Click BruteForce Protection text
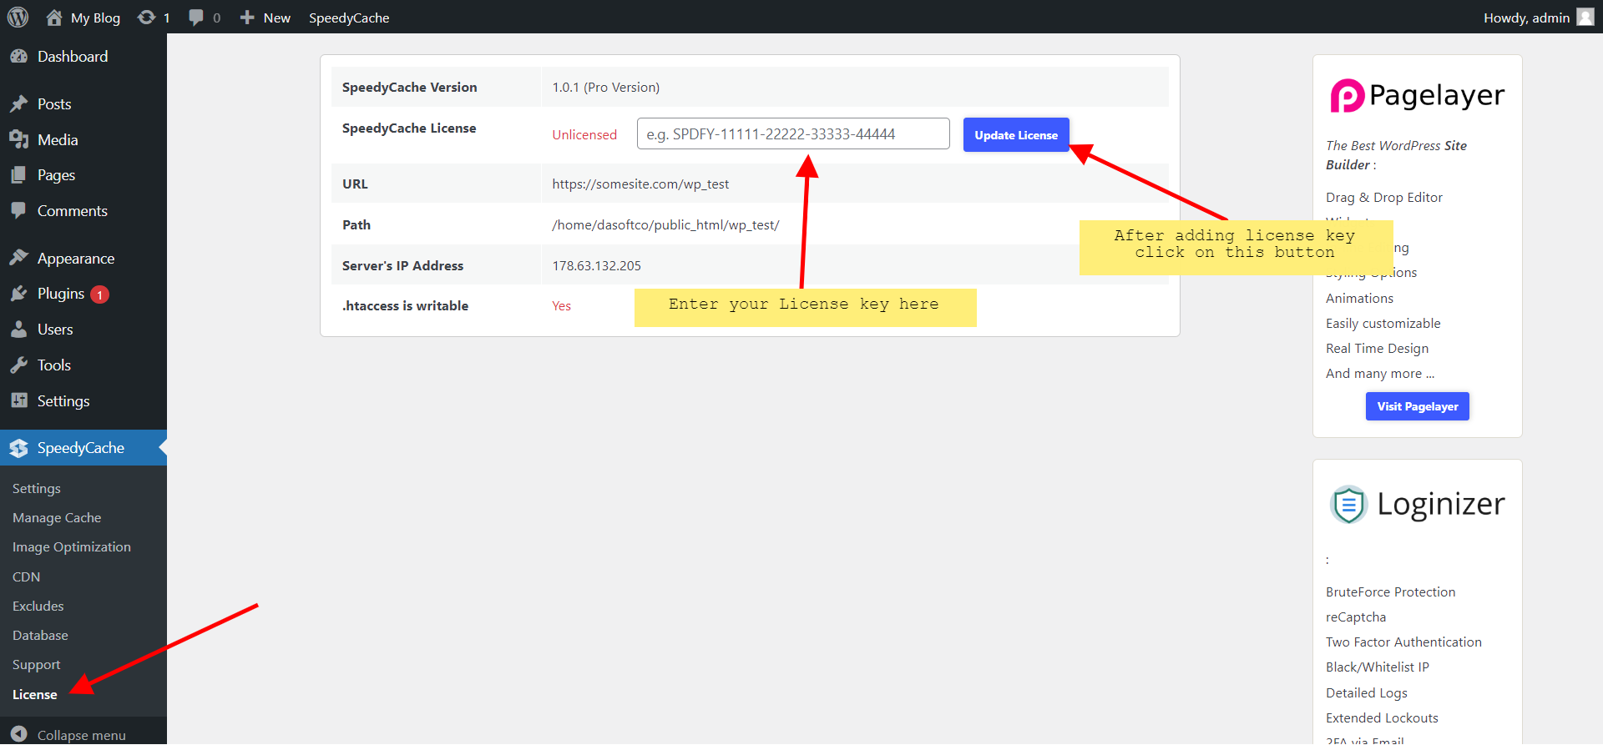 coord(1390,591)
